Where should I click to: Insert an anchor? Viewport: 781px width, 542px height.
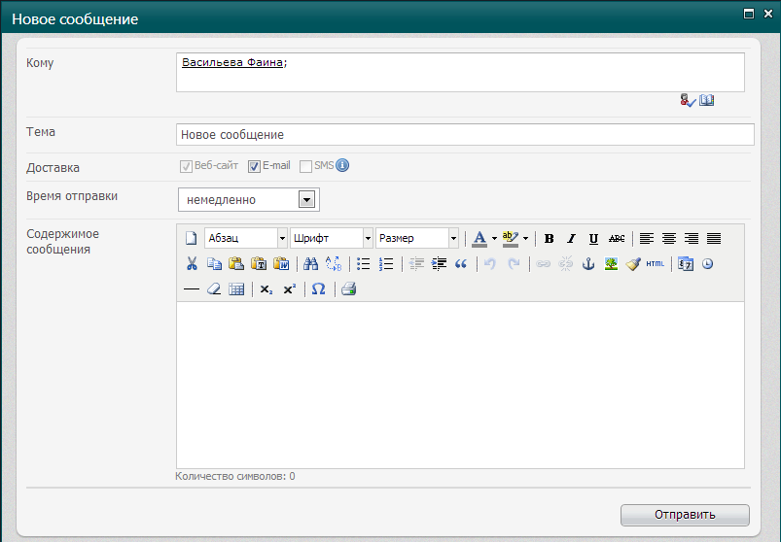point(588,263)
